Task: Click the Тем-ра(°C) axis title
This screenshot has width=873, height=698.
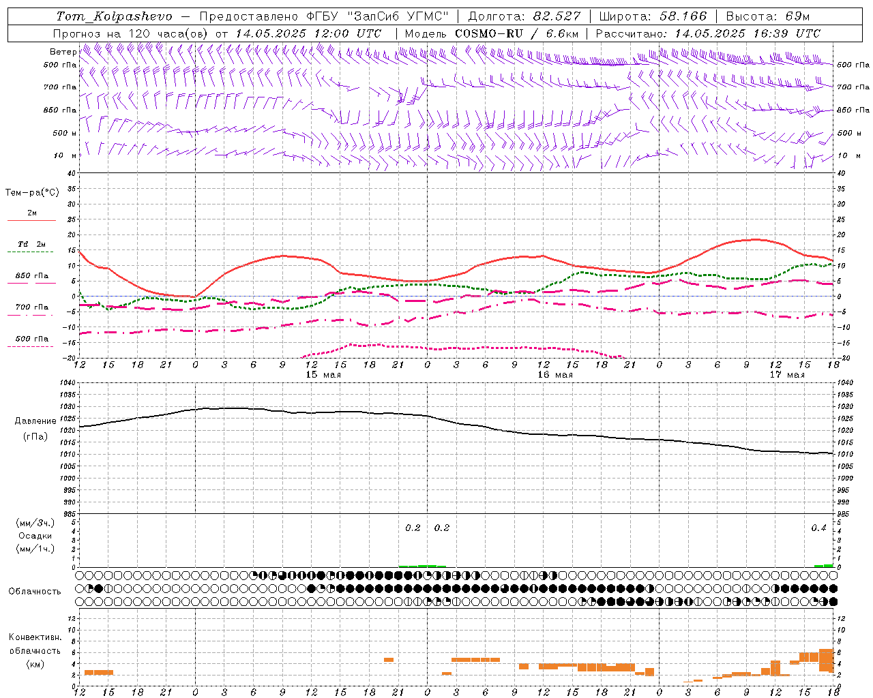Action: [x=32, y=193]
